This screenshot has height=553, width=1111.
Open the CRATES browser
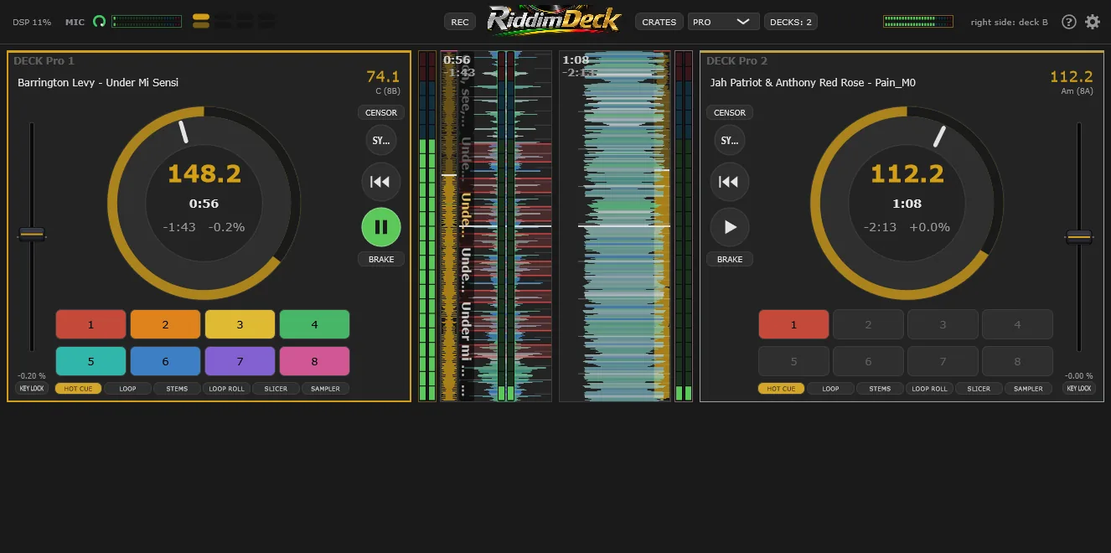pyautogui.click(x=659, y=22)
